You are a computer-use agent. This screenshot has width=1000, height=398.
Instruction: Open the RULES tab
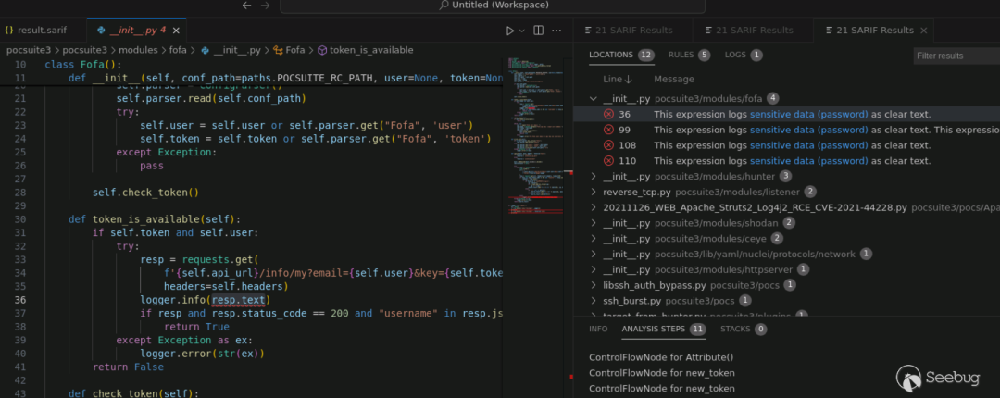point(690,55)
